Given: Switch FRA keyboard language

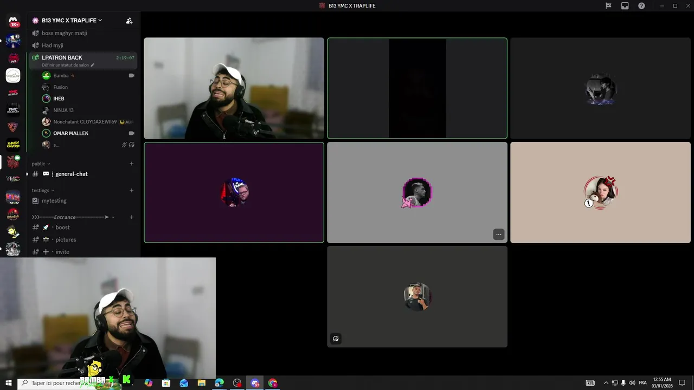Looking at the screenshot, I should [642, 383].
